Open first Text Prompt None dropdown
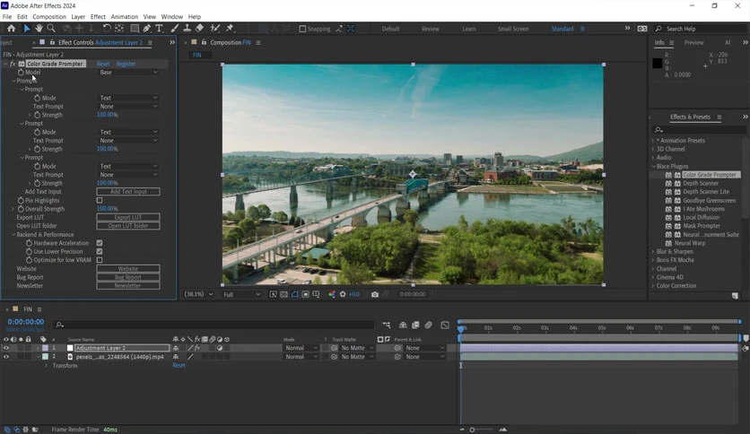Viewport: 750px width, 434px height. tap(128, 107)
